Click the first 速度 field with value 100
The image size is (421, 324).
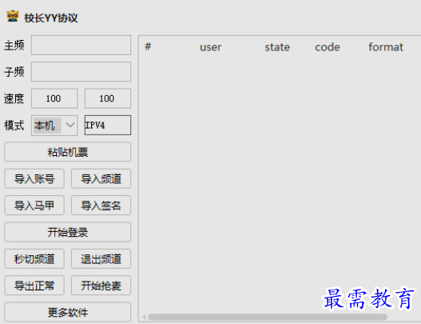54,98
